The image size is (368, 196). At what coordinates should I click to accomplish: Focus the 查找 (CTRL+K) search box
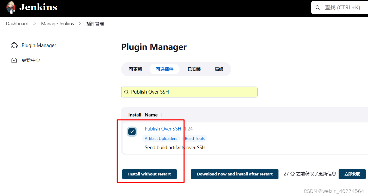click(x=340, y=8)
